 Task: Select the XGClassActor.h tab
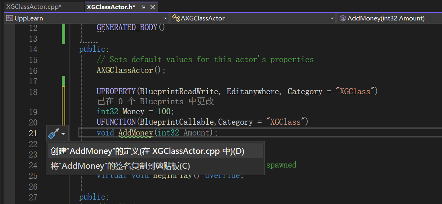pos(111,7)
